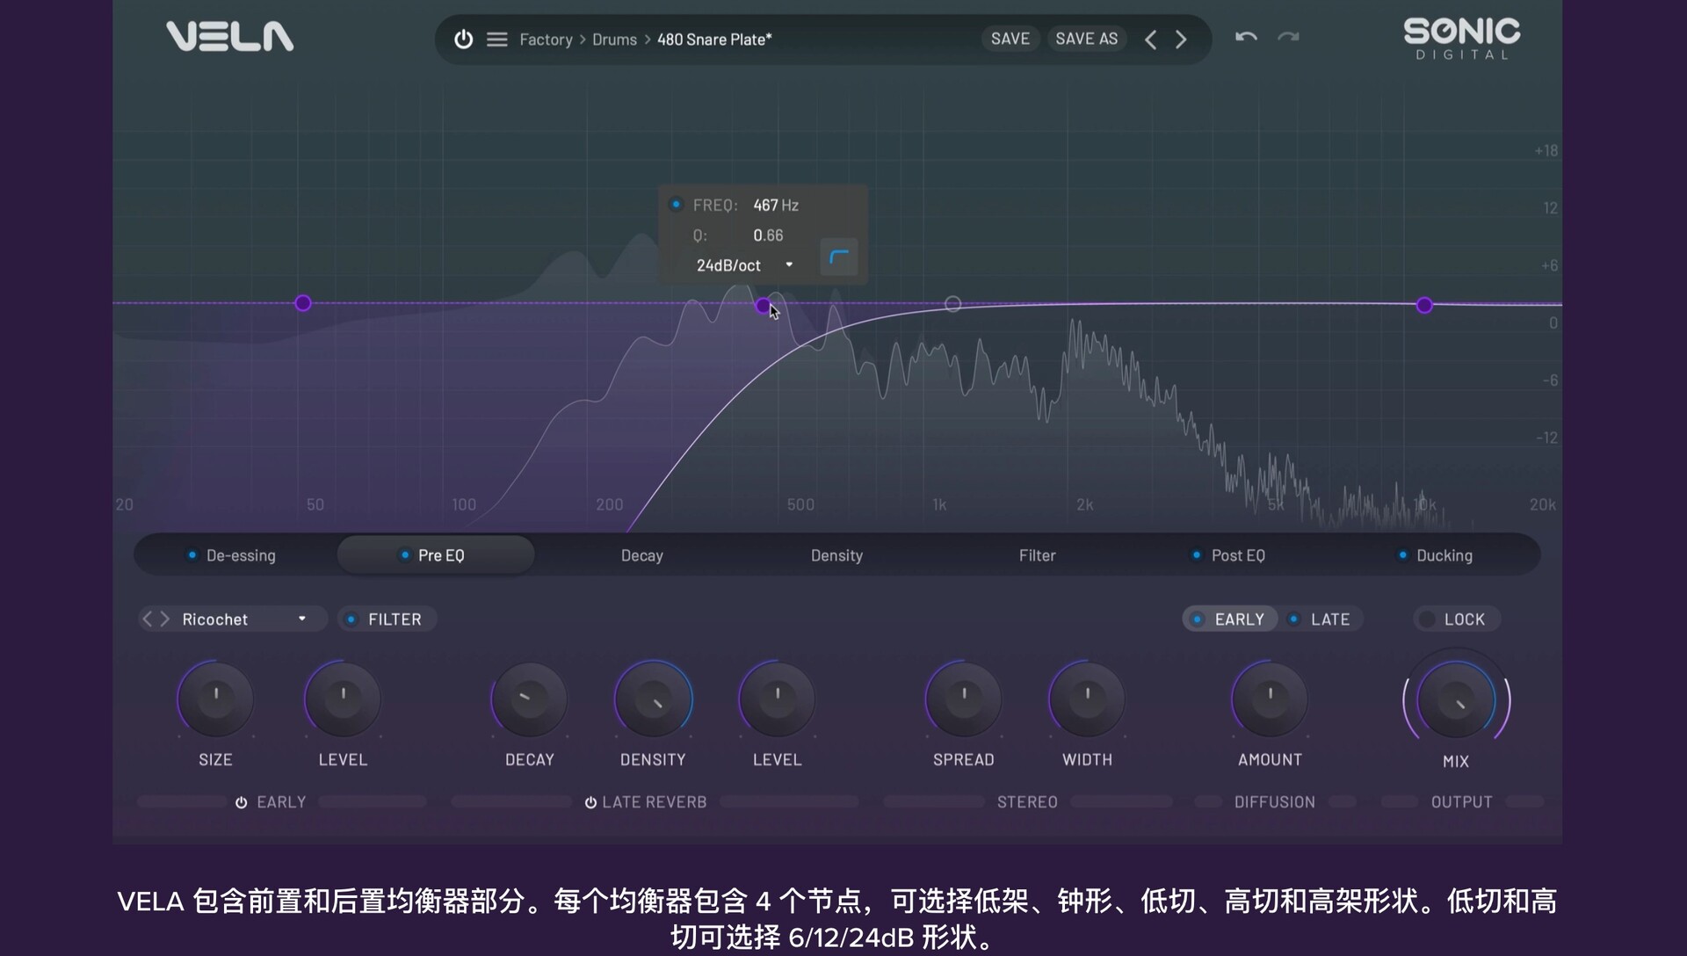Toggle the plugin power bypass icon
The image size is (1687, 956).
[463, 39]
